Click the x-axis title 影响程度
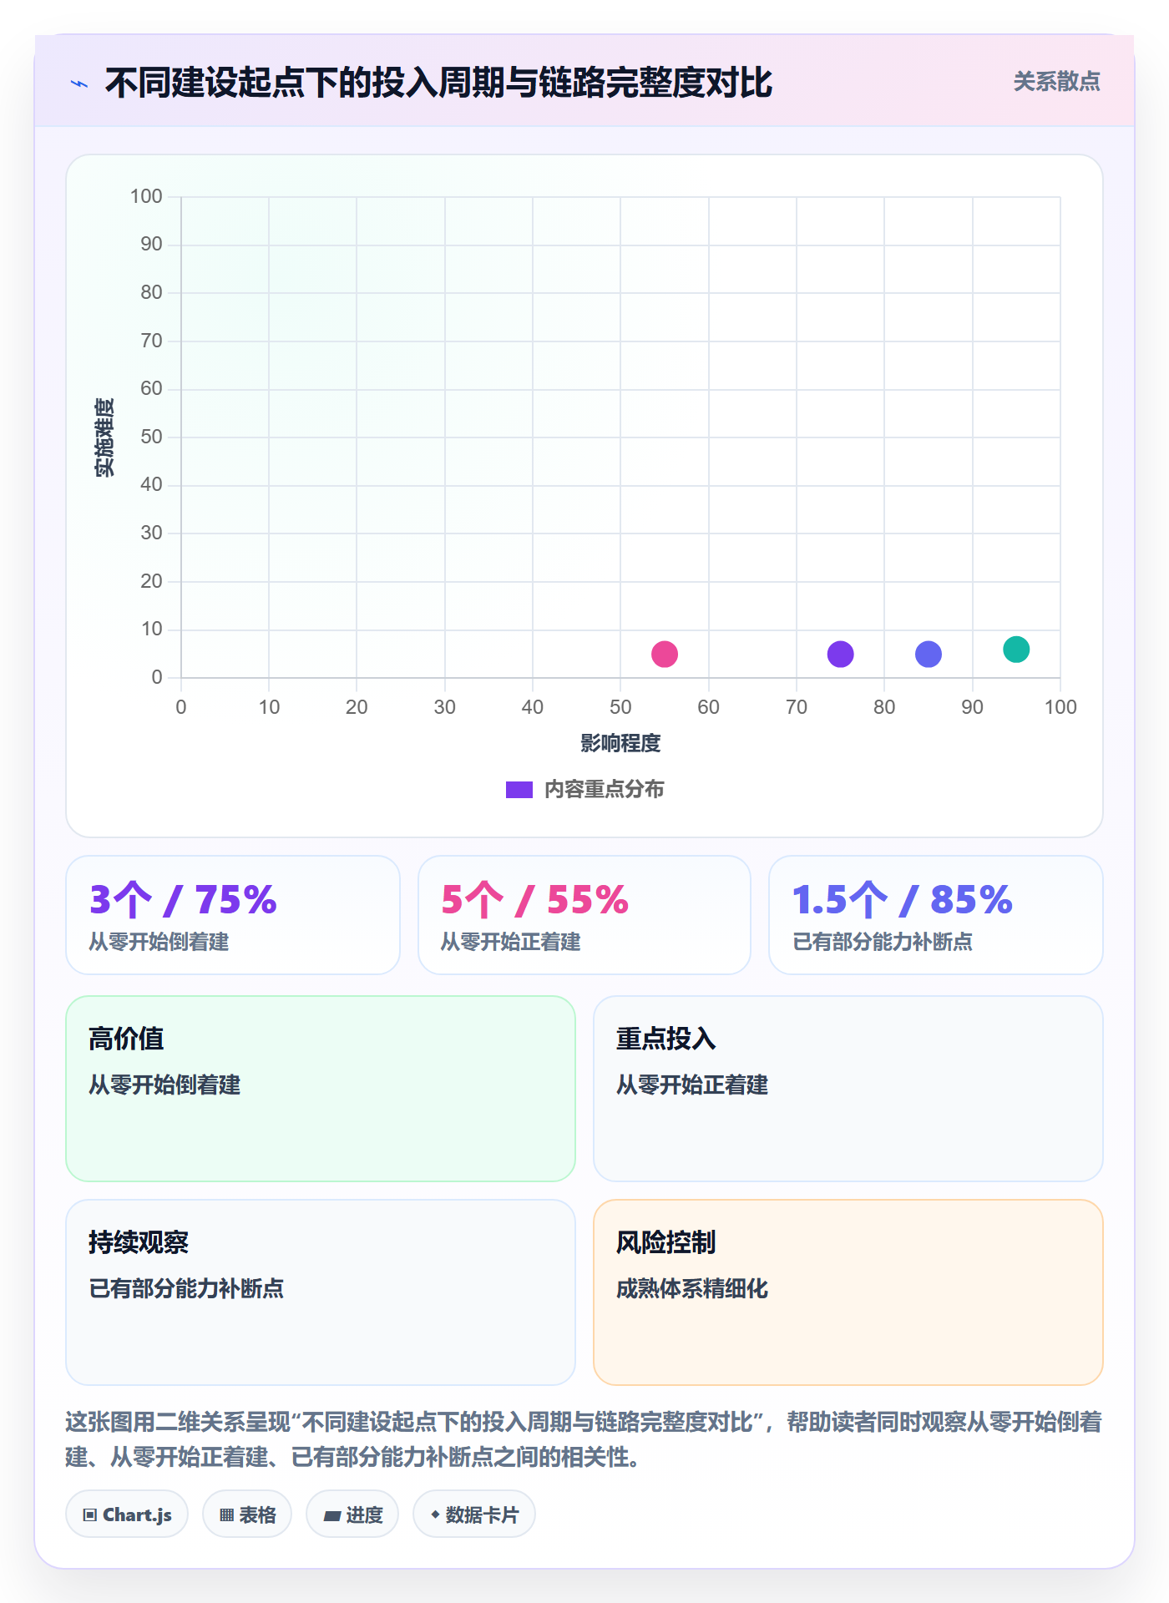This screenshot has width=1169, height=1603. pos(620,743)
